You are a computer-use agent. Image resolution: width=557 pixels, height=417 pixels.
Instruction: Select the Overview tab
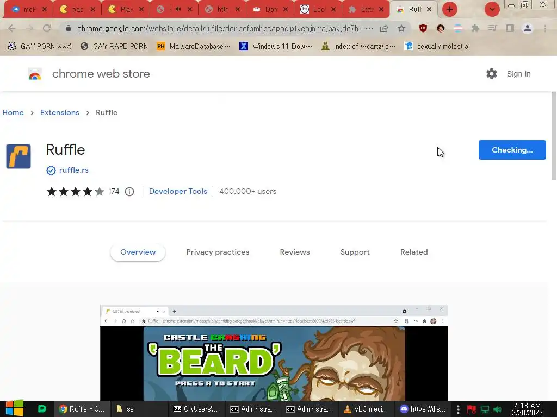[x=138, y=252]
